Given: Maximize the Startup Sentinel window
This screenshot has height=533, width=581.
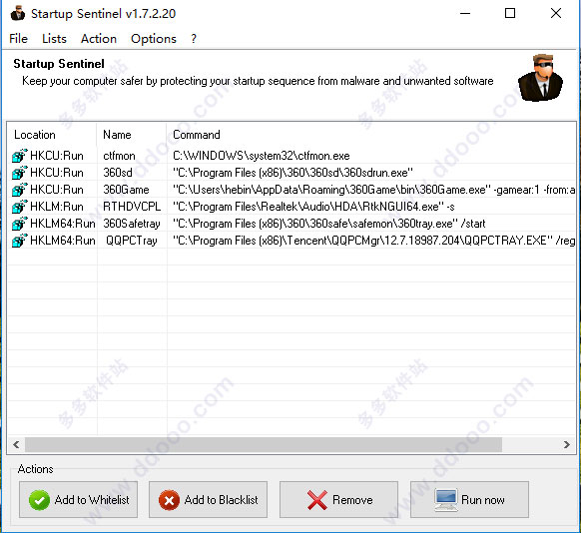Looking at the screenshot, I should coord(510,13).
